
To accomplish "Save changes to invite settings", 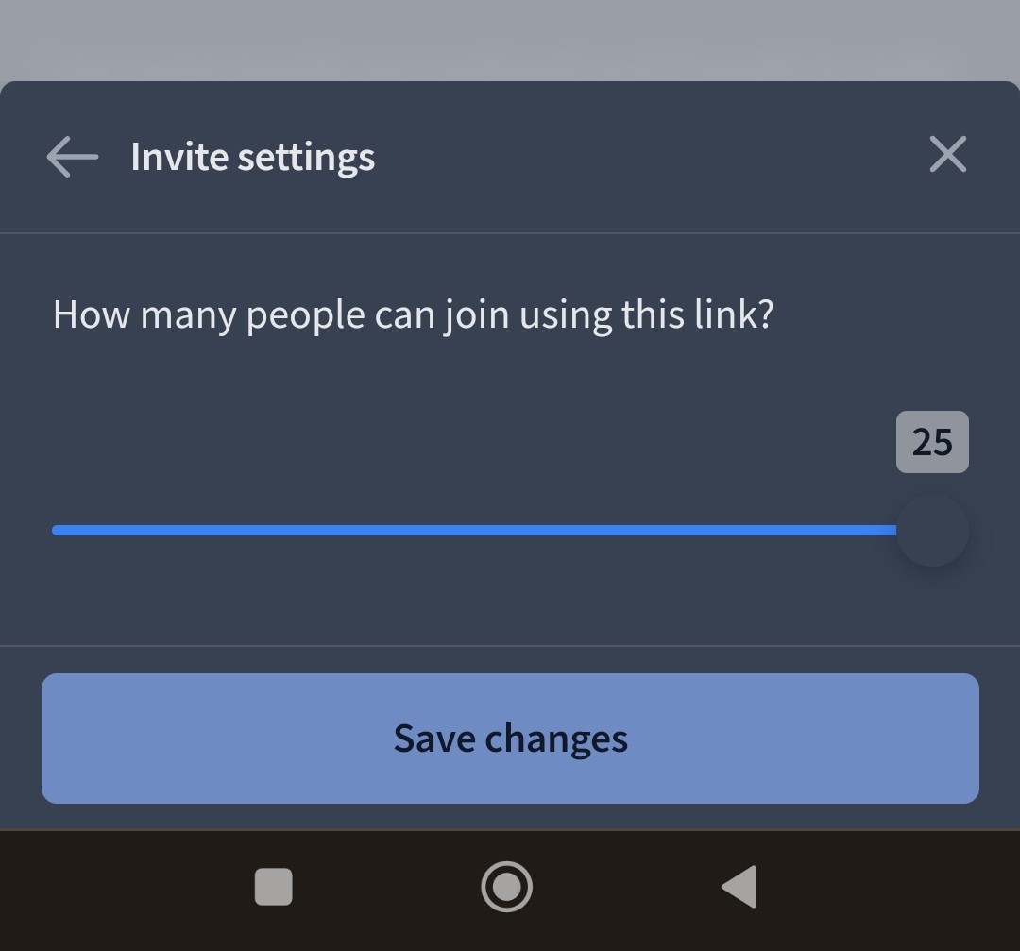I will tap(510, 739).
